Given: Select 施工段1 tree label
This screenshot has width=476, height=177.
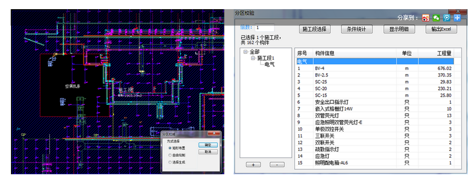Looking at the screenshot, I should pos(265,58).
